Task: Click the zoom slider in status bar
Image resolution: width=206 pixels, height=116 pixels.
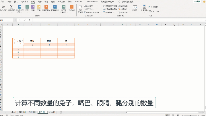Action: tap(190, 115)
